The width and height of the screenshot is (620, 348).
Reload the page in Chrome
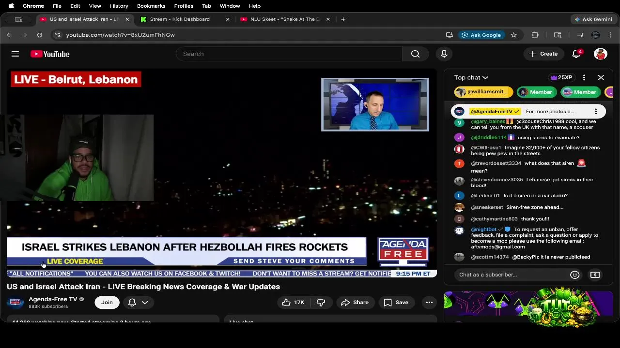click(x=40, y=35)
